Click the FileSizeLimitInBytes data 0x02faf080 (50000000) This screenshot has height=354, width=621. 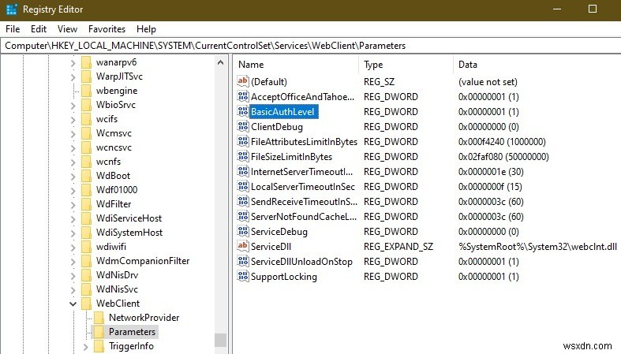tap(503, 157)
